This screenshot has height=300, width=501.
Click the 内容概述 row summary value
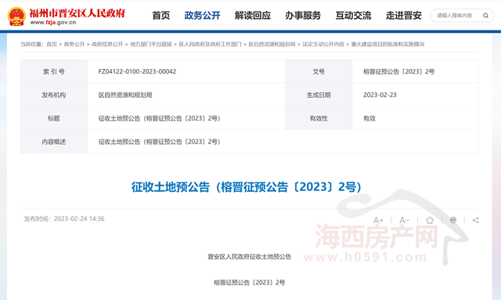click(x=160, y=142)
